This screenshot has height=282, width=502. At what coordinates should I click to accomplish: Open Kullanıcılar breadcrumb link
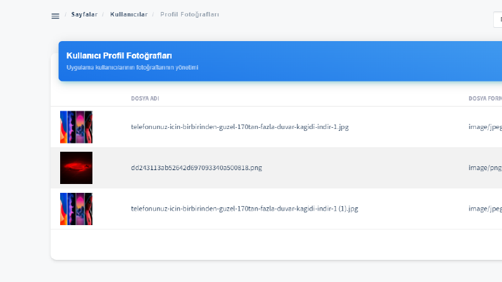click(129, 15)
